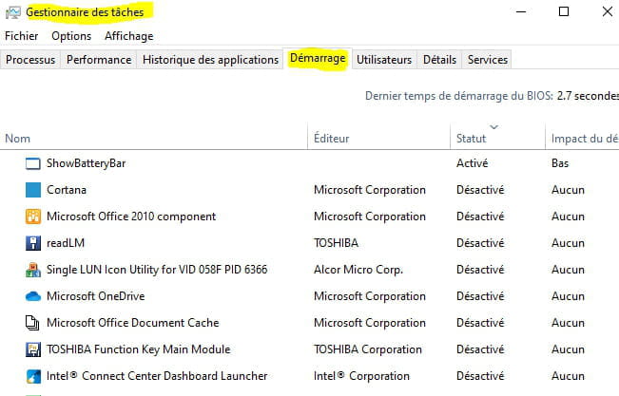The width and height of the screenshot is (619, 396).
Task: Click the readLM icon
Action: pyautogui.click(x=32, y=243)
